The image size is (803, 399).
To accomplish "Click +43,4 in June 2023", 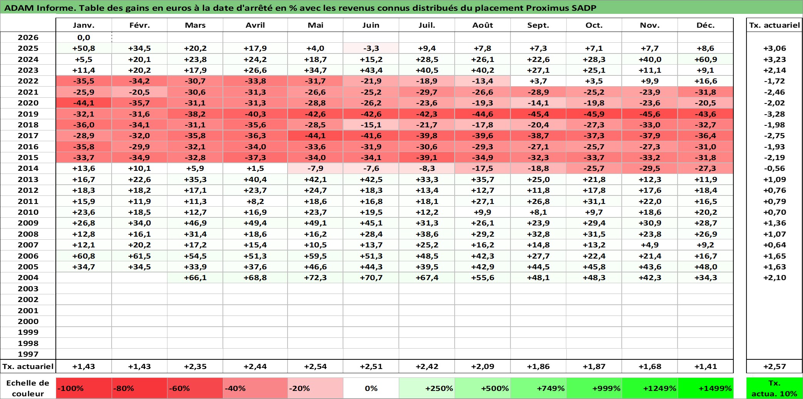I will (371, 70).
